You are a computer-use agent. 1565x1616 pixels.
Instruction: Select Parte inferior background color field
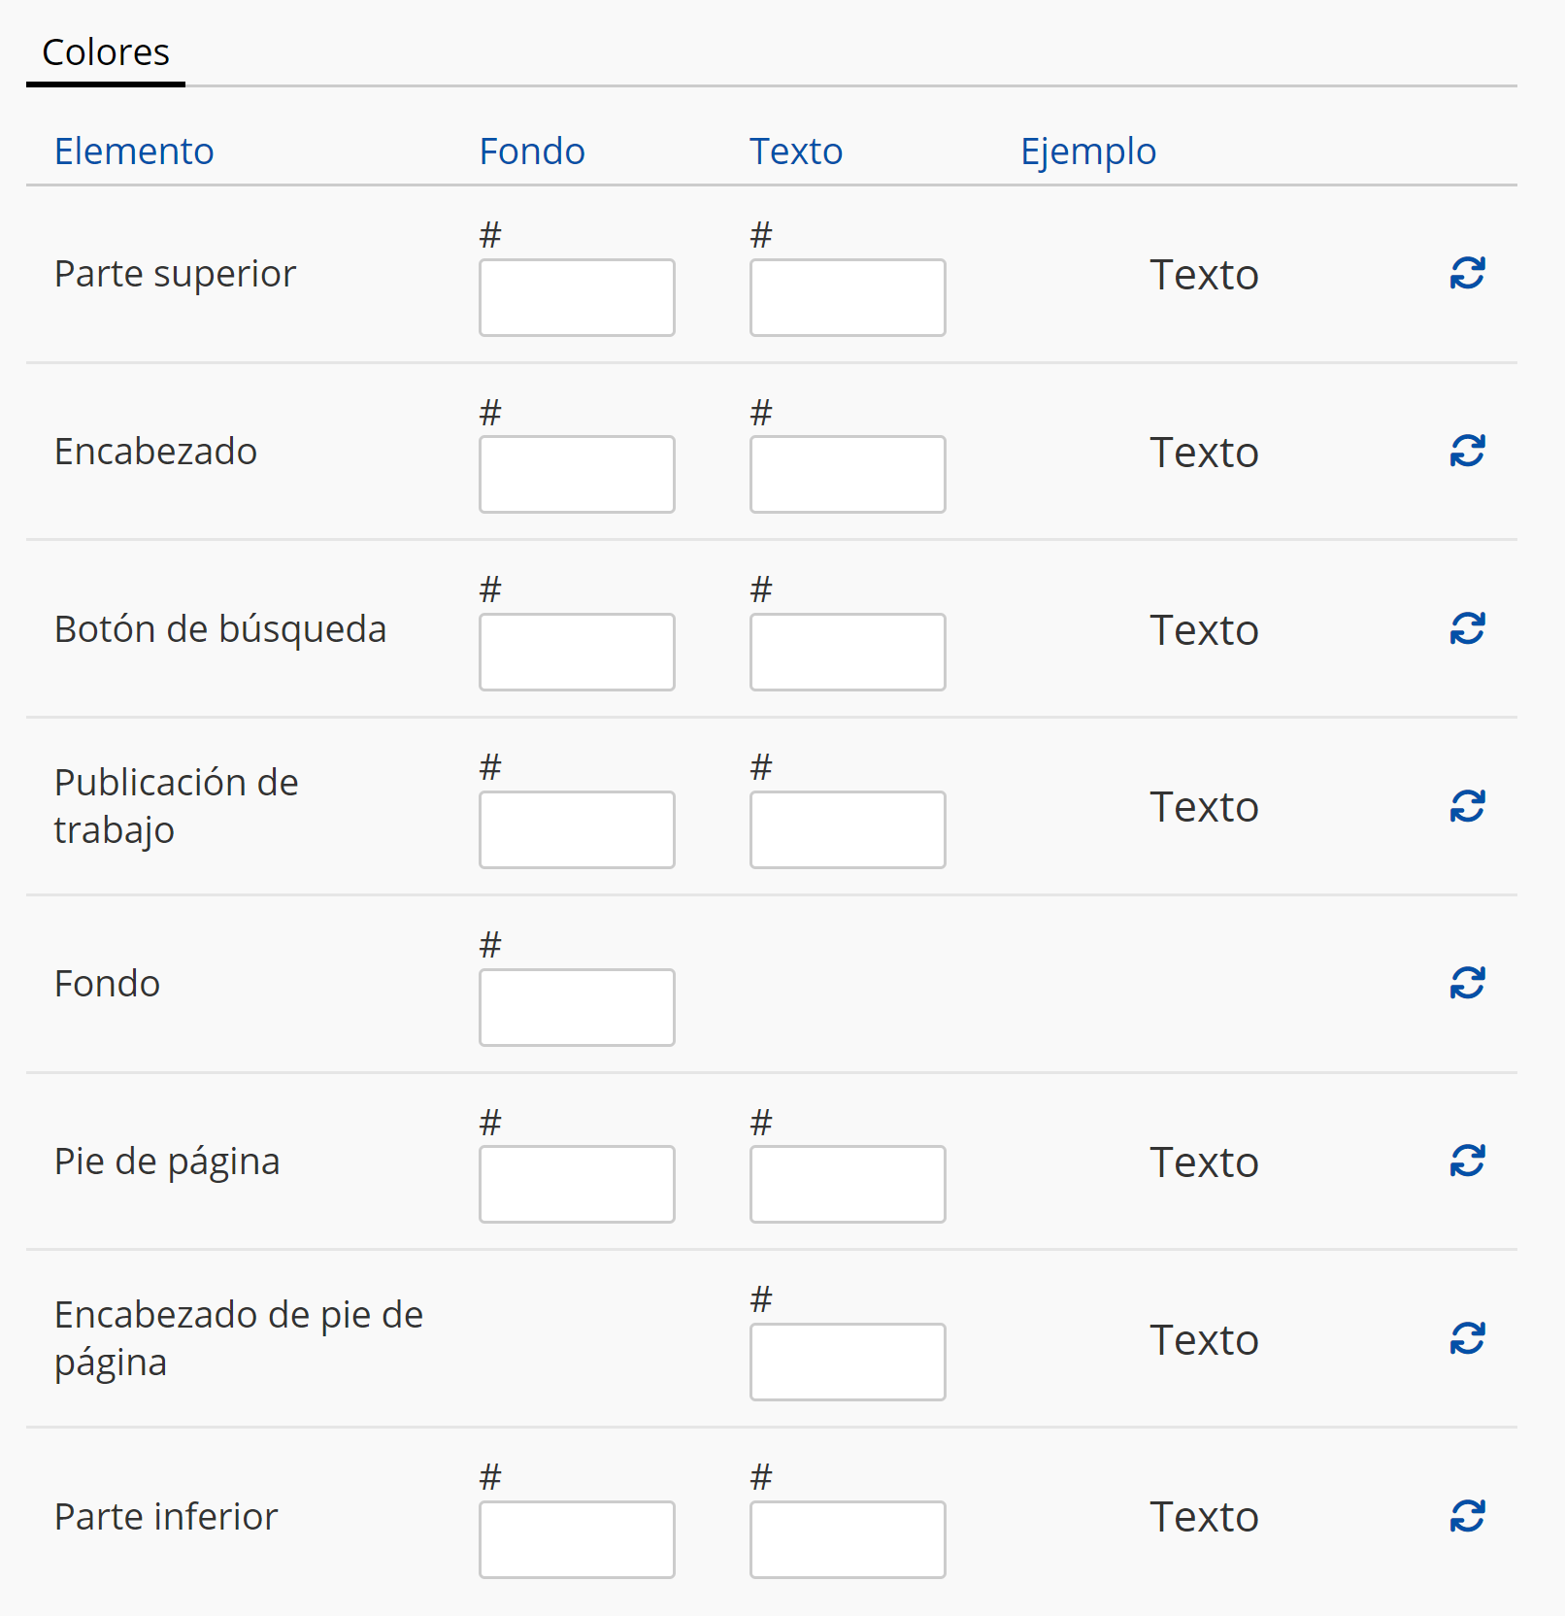(577, 1539)
